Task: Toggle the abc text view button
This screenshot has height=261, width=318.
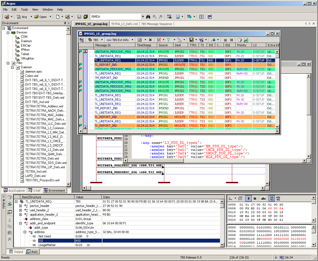Action: pyautogui.click(x=263, y=198)
